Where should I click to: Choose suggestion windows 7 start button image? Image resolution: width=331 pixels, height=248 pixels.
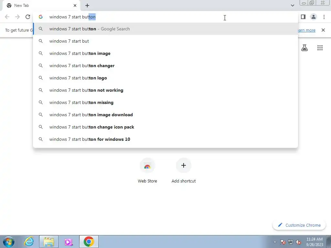click(x=165, y=53)
